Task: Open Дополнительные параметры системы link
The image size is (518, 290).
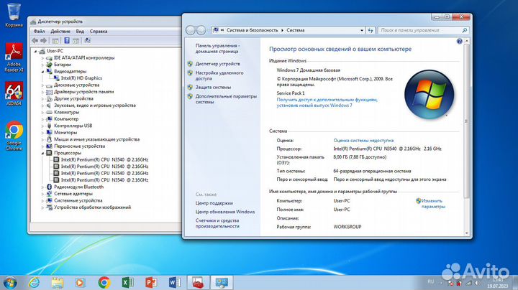Action: (x=226, y=99)
